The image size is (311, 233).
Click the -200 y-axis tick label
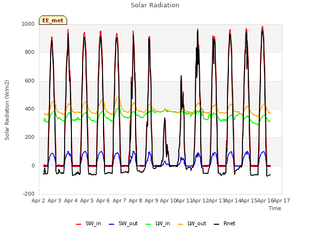(29, 194)
